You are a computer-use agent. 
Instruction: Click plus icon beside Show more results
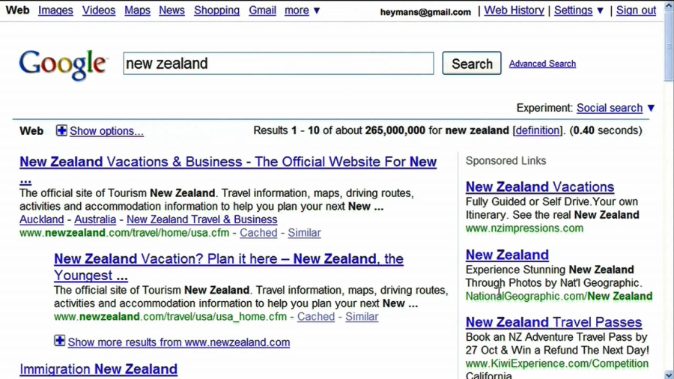[60, 341]
